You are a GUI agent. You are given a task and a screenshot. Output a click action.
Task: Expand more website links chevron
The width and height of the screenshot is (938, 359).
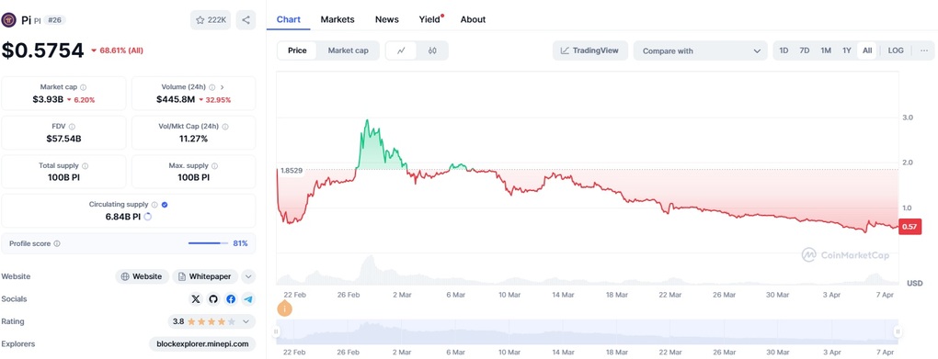tap(249, 276)
